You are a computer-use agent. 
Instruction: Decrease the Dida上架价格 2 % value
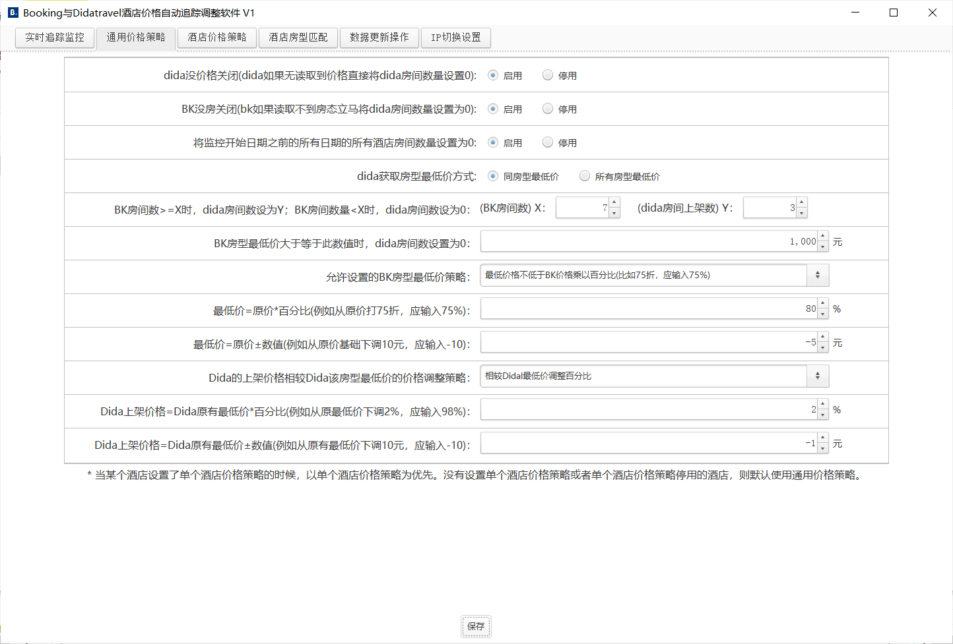point(823,415)
